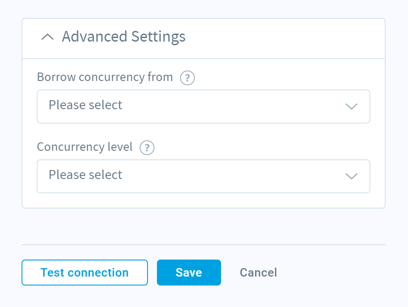Image resolution: width=408 pixels, height=307 pixels.
Task: Click the Concurrency level label
Action: [85, 147]
